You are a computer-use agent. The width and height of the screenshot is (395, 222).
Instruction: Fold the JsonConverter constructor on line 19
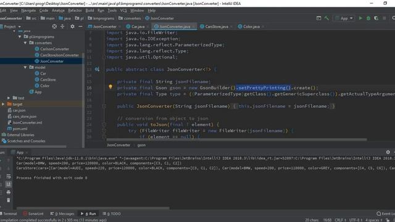(104, 106)
